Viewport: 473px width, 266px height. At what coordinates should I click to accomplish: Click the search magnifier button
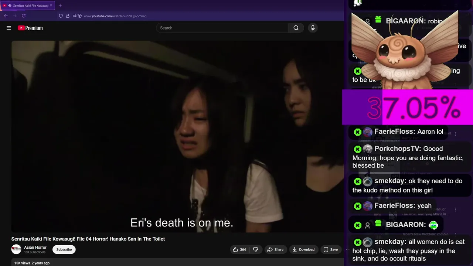pyautogui.click(x=296, y=28)
